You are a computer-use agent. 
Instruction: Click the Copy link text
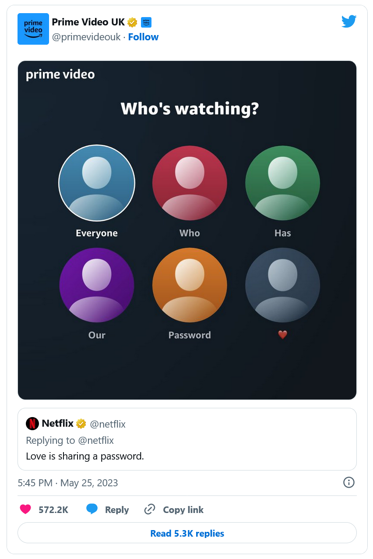click(183, 509)
